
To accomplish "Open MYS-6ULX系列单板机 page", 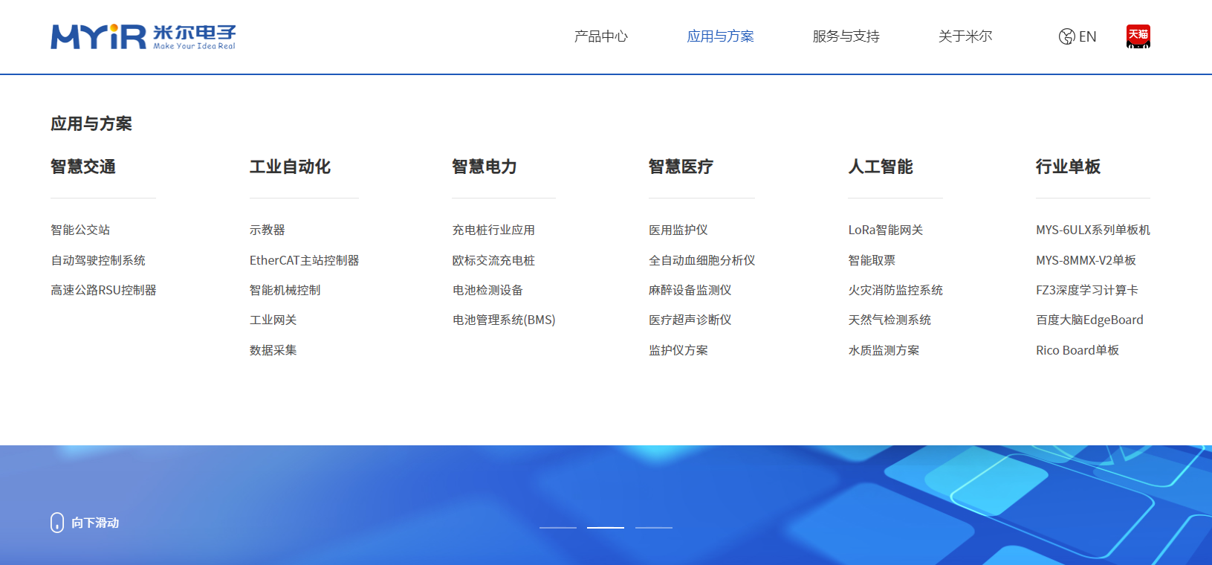I will pyautogui.click(x=1092, y=230).
